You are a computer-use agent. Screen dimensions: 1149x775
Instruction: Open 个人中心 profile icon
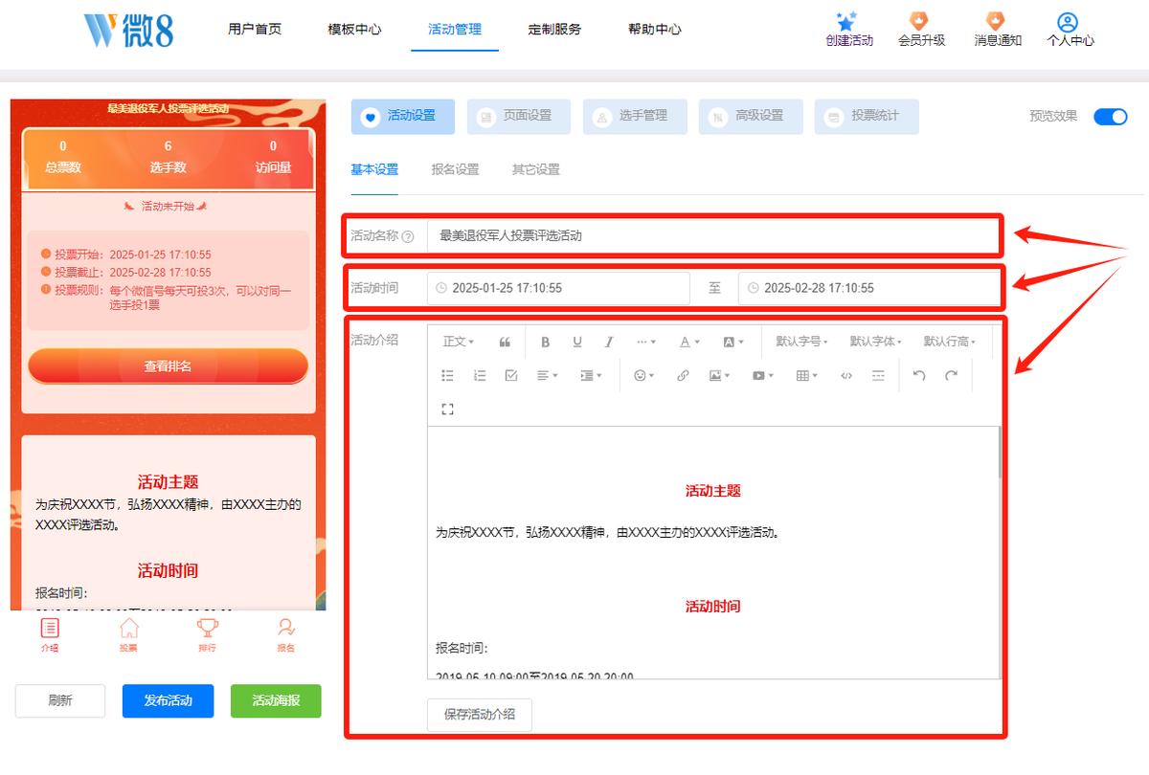tap(1068, 22)
